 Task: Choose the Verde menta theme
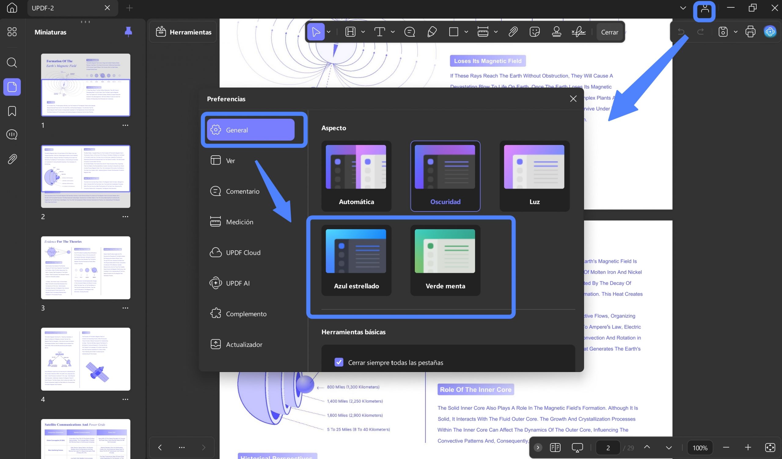click(x=445, y=260)
